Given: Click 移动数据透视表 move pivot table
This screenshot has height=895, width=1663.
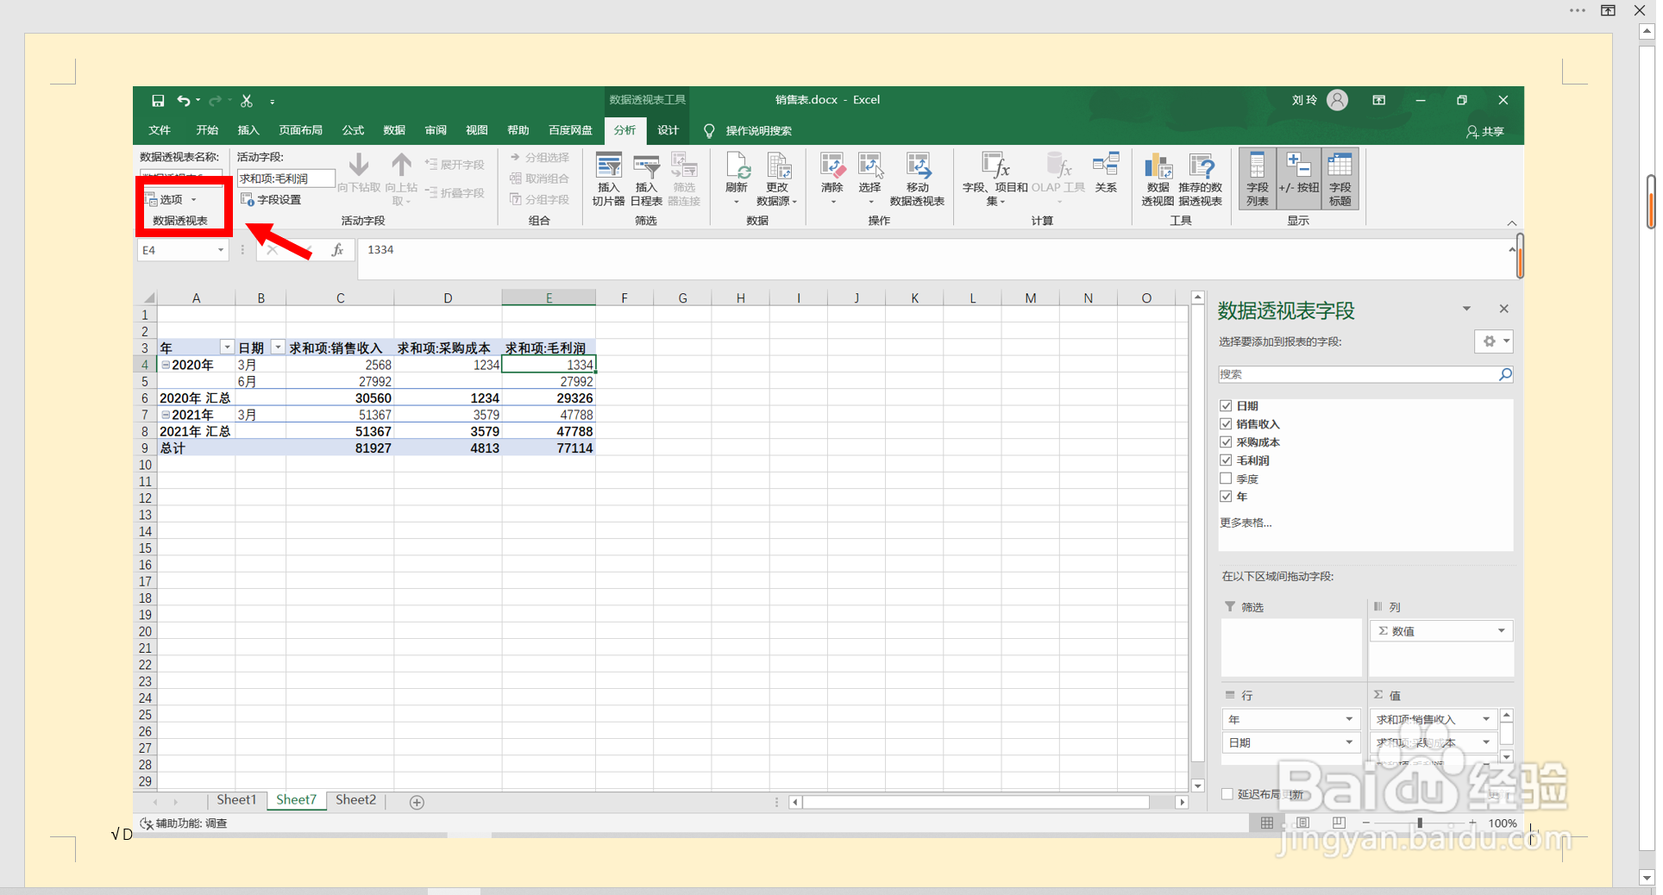Looking at the screenshot, I should click(x=917, y=179).
